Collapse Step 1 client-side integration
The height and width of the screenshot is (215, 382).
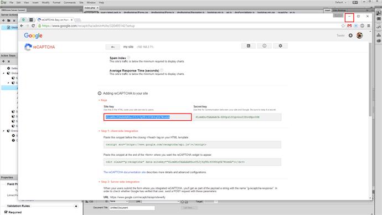(x=118, y=131)
